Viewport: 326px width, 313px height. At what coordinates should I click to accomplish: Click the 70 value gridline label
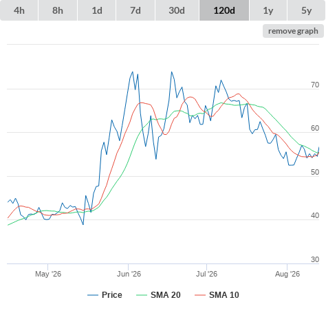point(315,85)
